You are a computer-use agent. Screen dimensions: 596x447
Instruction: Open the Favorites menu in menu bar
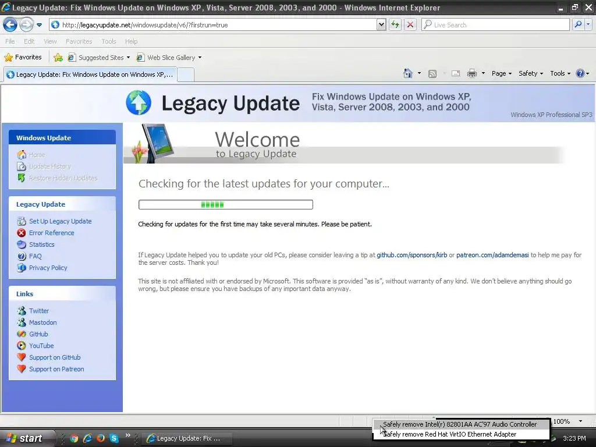tap(79, 41)
